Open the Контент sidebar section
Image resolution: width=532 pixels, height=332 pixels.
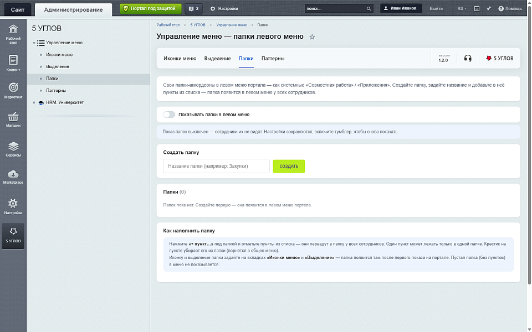[x=13, y=63]
